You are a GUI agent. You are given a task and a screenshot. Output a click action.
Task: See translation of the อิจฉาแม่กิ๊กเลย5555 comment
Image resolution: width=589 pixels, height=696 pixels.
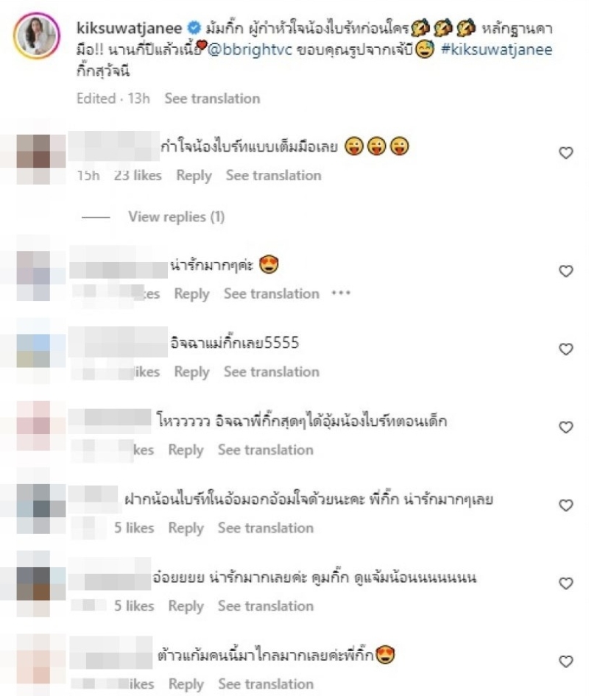(x=272, y=372)
